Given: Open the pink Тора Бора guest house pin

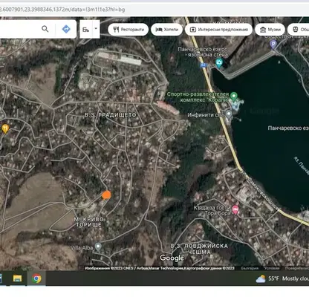Looking at the screenshot, I should 235,210.
